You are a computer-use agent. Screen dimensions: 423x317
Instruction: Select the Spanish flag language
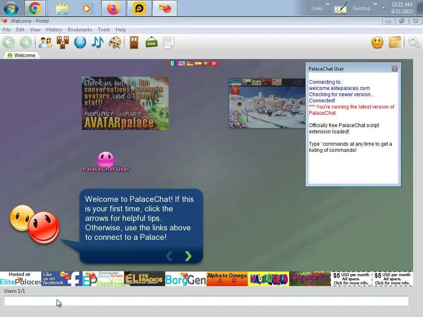pos(198,63)
